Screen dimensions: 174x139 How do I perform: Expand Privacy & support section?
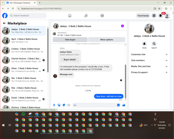tap(149, 72)
